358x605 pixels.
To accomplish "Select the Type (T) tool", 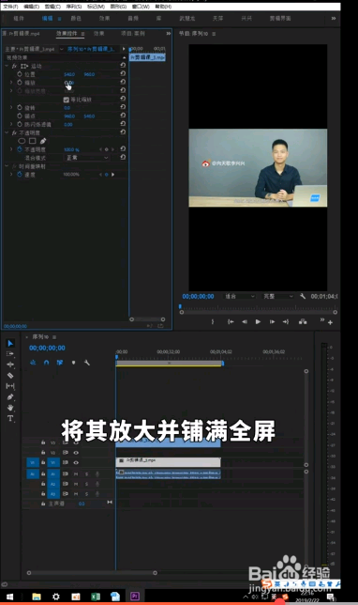I will (x=10, y=418).
